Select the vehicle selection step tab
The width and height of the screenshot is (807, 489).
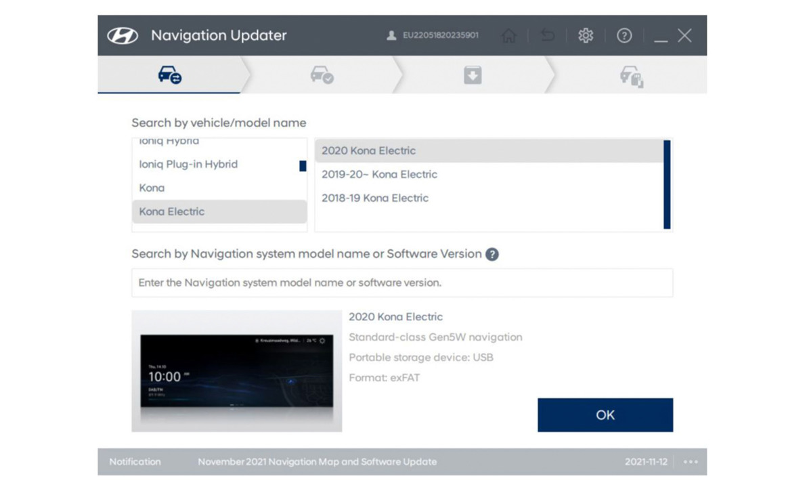coord(169,75)
